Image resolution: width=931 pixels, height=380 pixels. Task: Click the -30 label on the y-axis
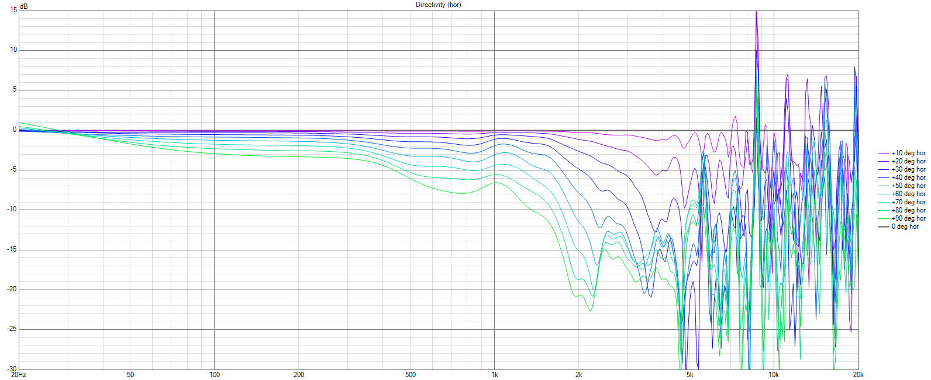[11, 369]
